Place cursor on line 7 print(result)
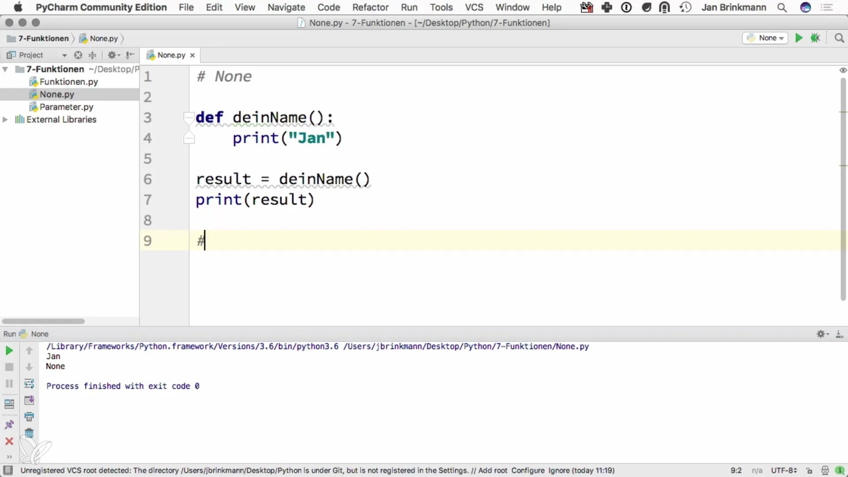Viewport: 848px width, 477px height. point(255,200)
